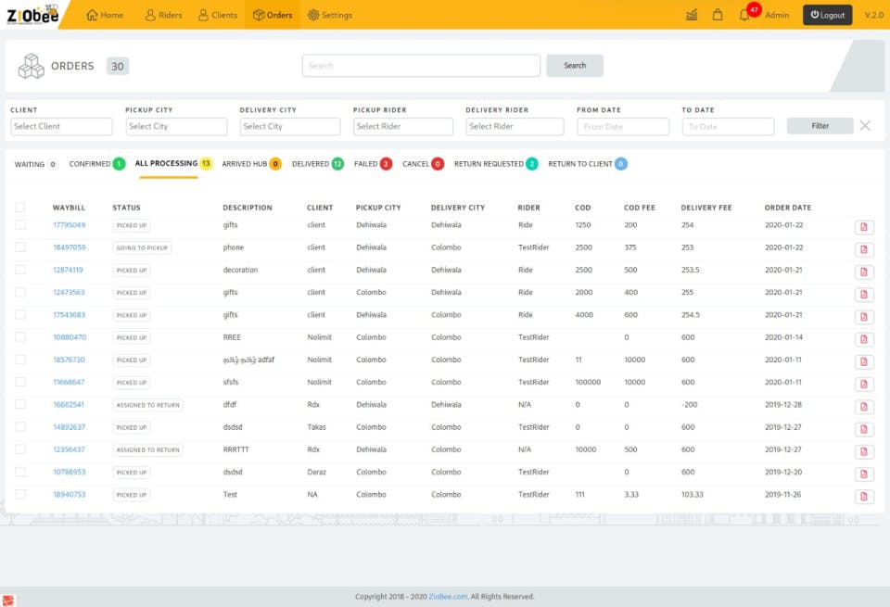Check the row for waybill 18497059
The image size is (890, 607).
[19, 247]
